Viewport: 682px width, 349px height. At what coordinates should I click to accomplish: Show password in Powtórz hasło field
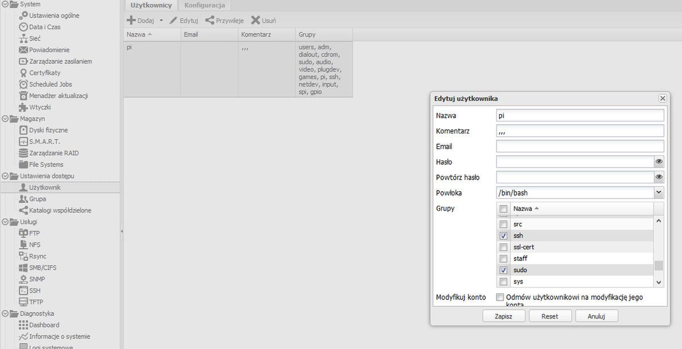(x=659, y=177)
